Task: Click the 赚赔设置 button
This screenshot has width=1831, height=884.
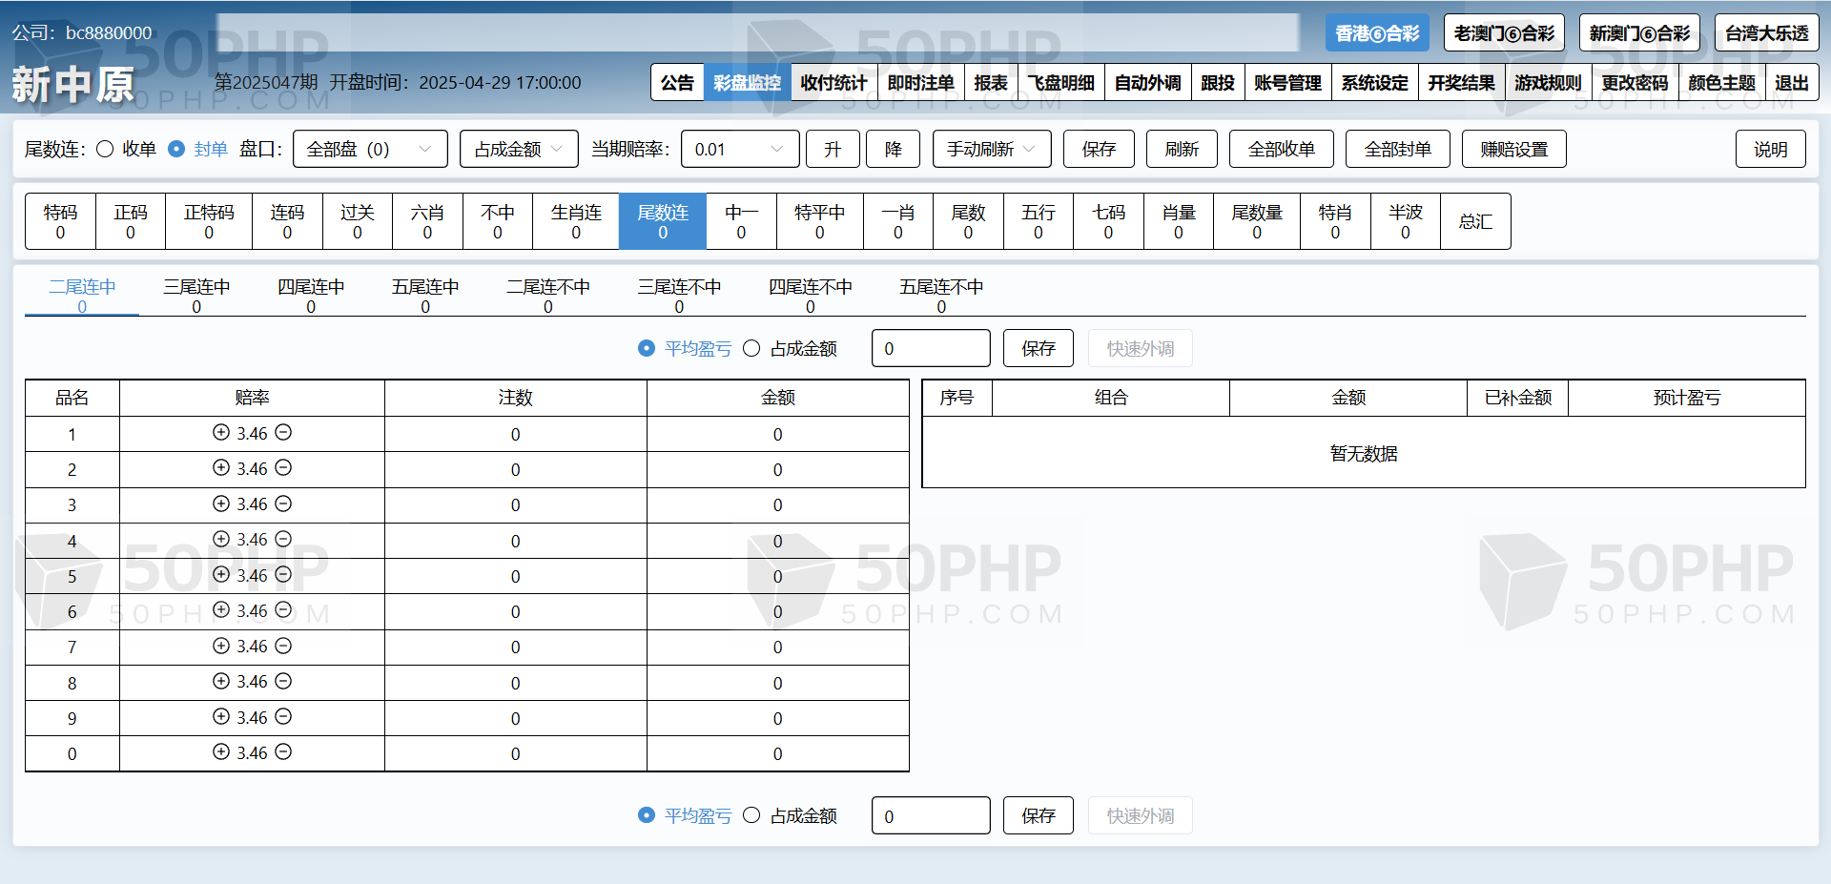Action: [1513, 149]
